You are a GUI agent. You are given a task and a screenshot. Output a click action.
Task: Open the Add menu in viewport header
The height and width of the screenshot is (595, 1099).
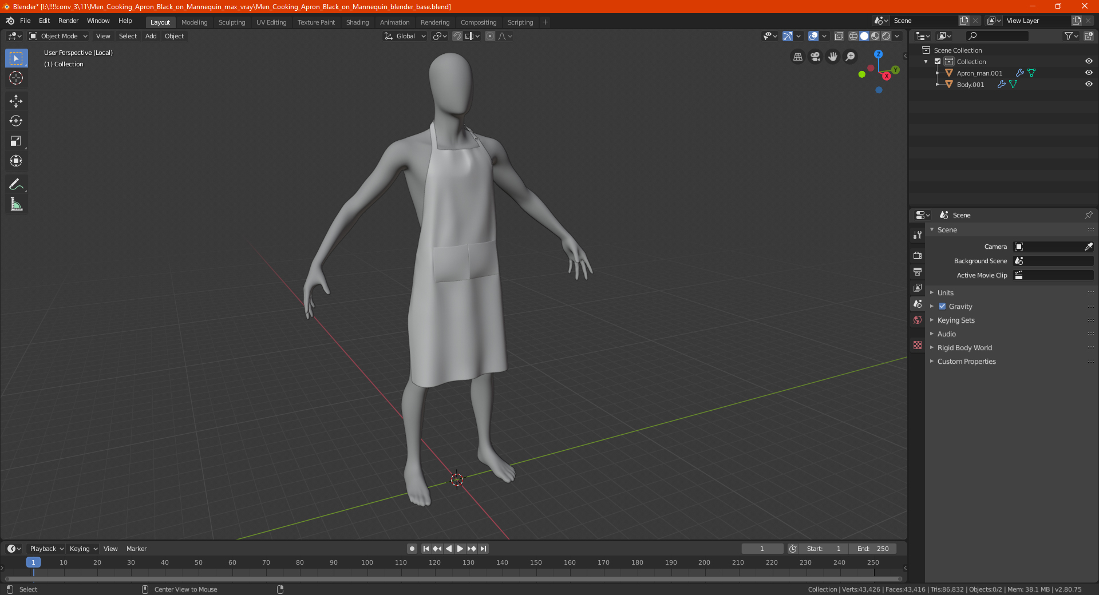tap(151, 36)
